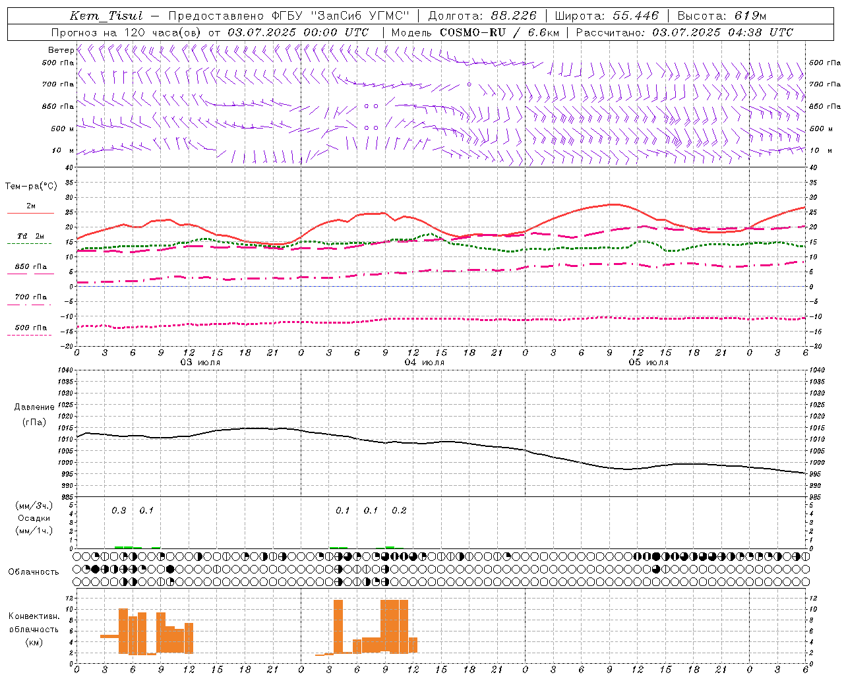844x675 pixels.
Task: Select the "Тем-ра(°C)" temperature axis label
Action: (x=31, y=187)
